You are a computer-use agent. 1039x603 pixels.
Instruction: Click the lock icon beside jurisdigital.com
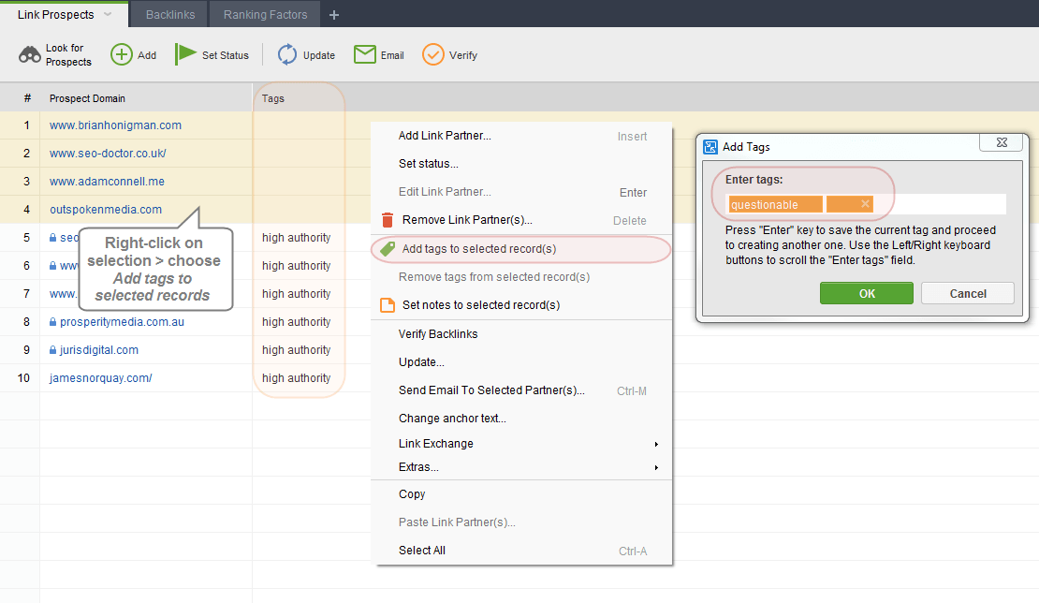click(x=53, y=350)
